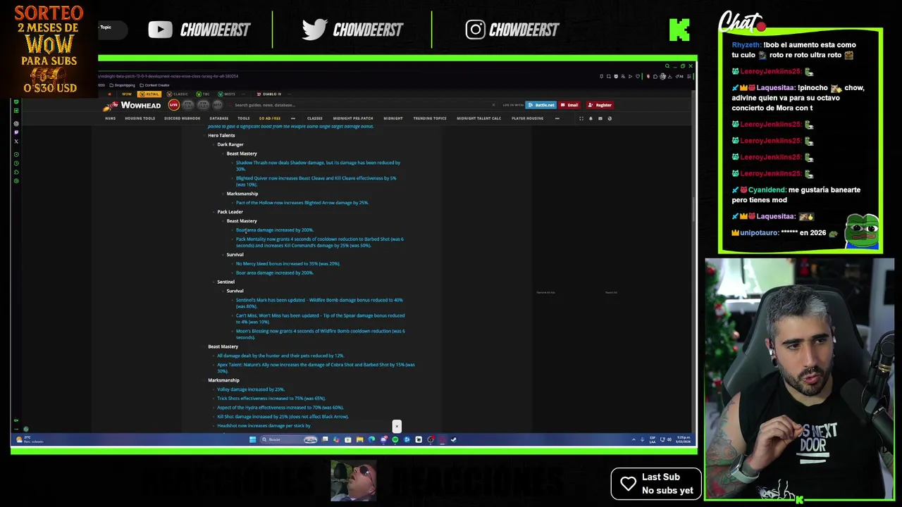
Task: Open the Discord Webhook menu item
Action: [183, 118]
